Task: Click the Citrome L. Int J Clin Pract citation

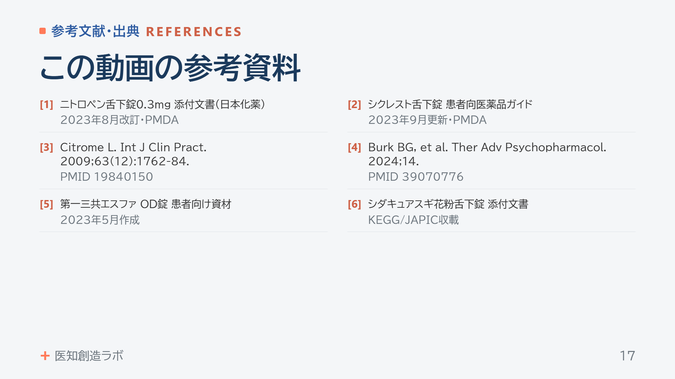Action: pos(134,154)
